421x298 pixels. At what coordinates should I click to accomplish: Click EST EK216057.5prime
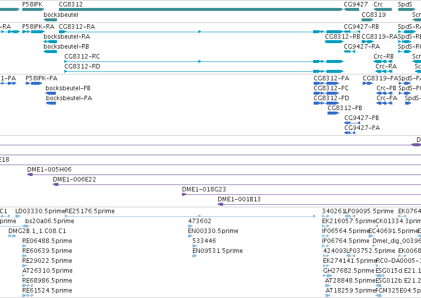(x=326, y=226)
